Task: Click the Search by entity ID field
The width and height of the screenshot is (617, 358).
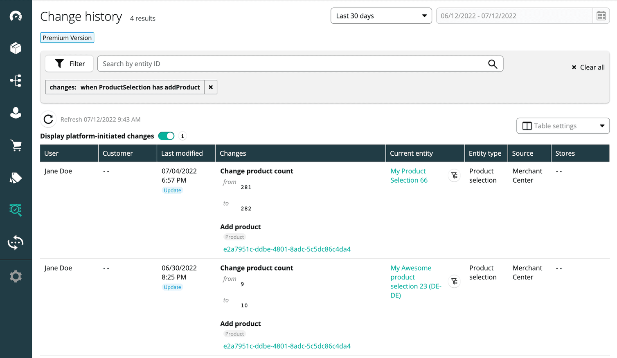Action: click(x=286, y=63)
